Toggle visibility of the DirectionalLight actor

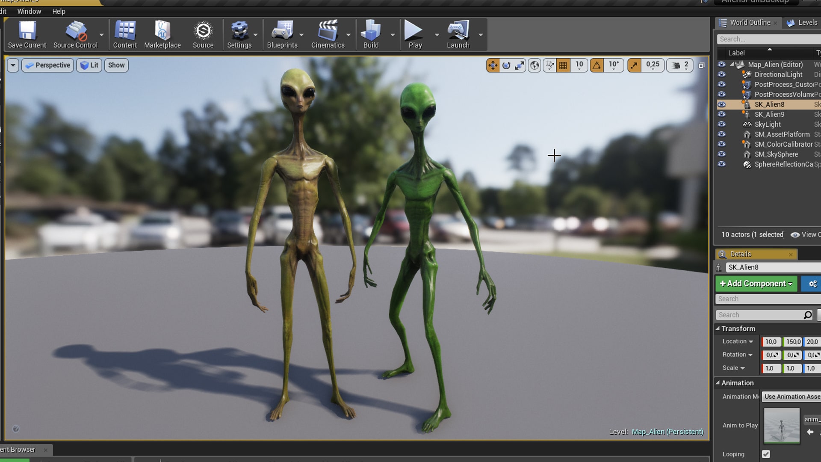[x=722, y=74]
